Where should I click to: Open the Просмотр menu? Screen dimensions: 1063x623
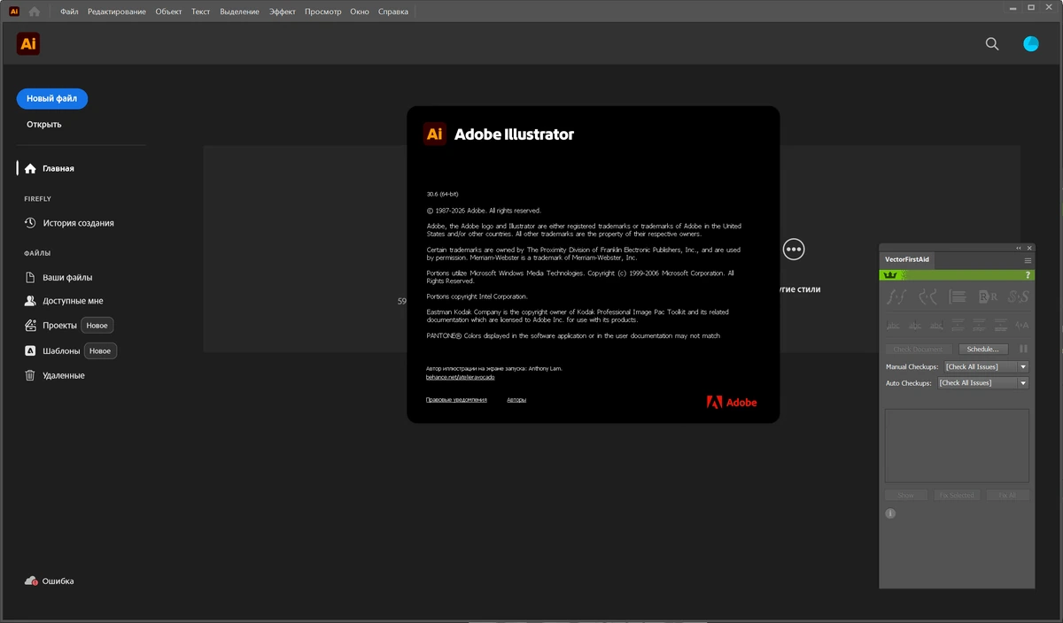(323, 12)
